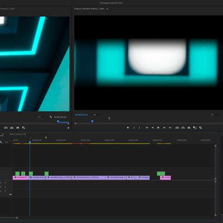Select first pink Animated Art clip
Viewport: 223px width, 223px height.
20,177
